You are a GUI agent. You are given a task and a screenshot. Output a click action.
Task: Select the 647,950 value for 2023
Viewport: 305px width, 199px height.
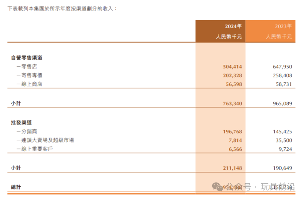(x=283, y=67)
